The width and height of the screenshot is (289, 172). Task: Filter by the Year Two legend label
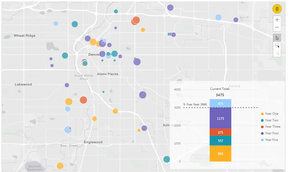pyautogui.click(x=272, y=120)
